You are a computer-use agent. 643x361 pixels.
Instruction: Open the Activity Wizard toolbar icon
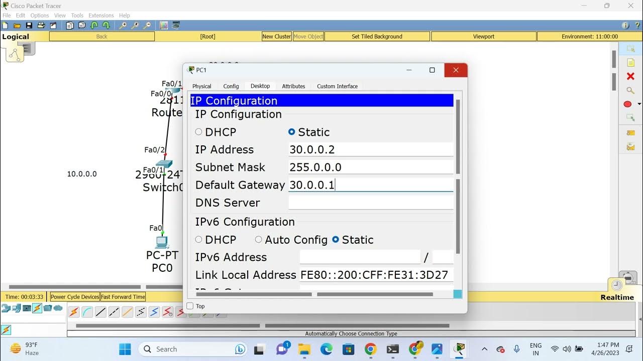pos(53,25)
